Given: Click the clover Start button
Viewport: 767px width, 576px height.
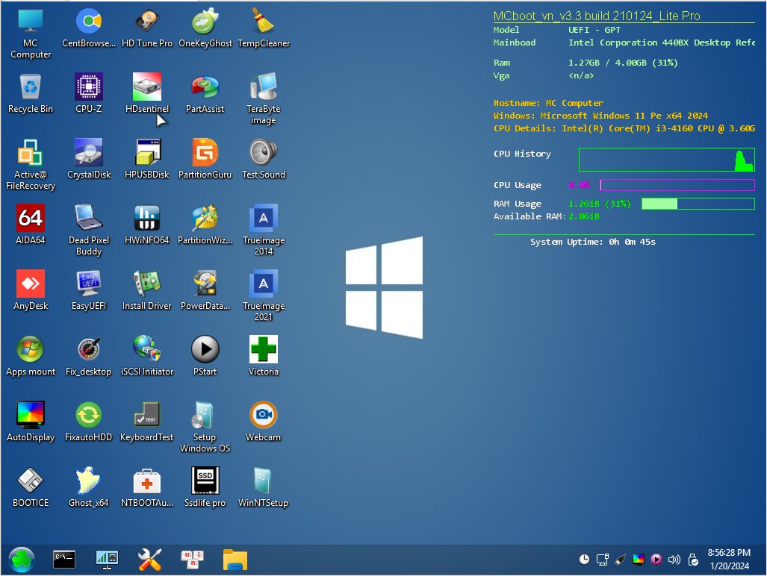Looking at the screenshot, I should (x=22, y=560).
